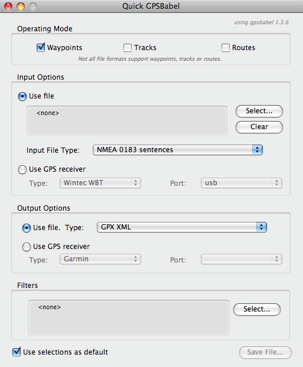Open the empty output Port dropdown
The image size is (303, 367).
point(242,259)
